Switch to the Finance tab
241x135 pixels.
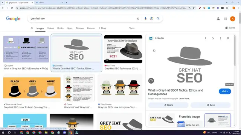[x=79, y=28]
